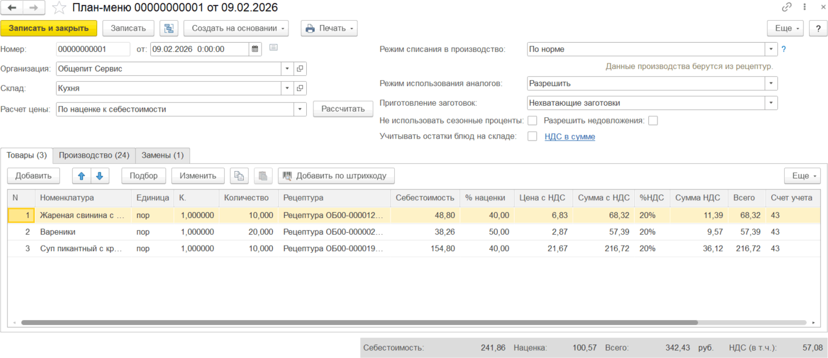Check Учитывать остатки блюд на складе

point(532,137)
